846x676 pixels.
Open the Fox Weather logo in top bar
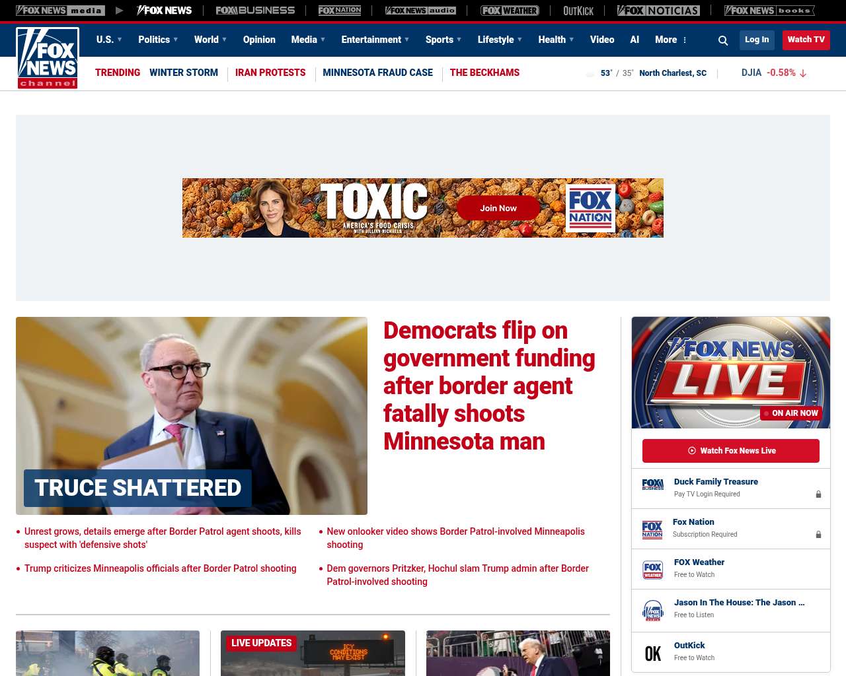(x=509, y=11)
